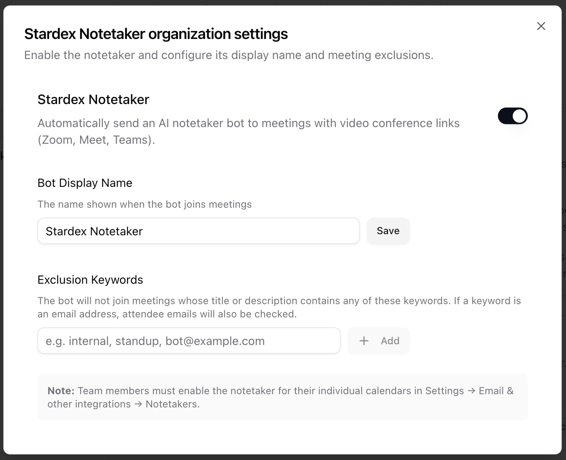Screen dimensions: 566x460
Task: Focus the Exclusion Keywords input
Action: coord(189,340)
